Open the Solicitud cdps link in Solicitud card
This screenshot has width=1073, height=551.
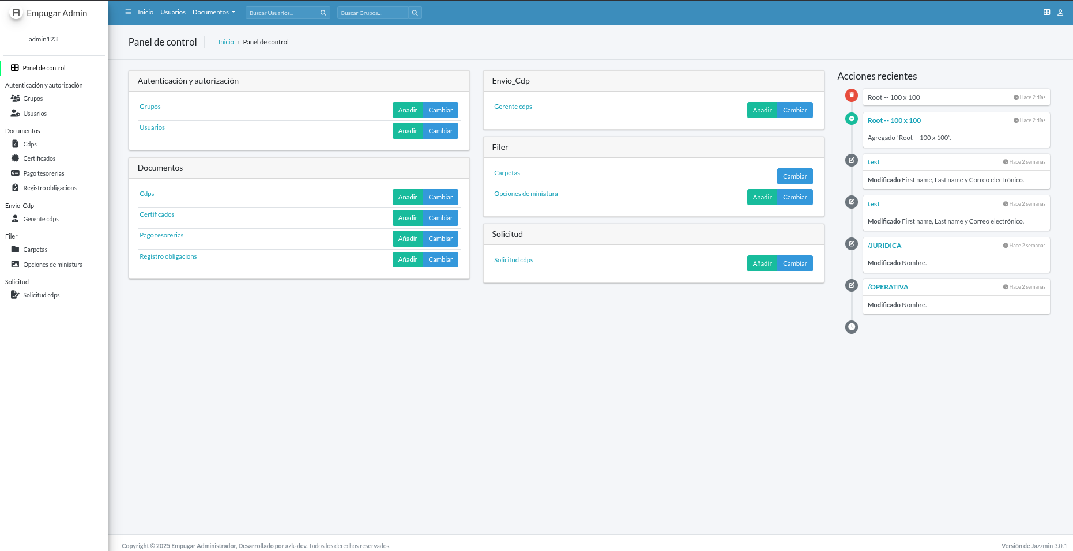513,260
